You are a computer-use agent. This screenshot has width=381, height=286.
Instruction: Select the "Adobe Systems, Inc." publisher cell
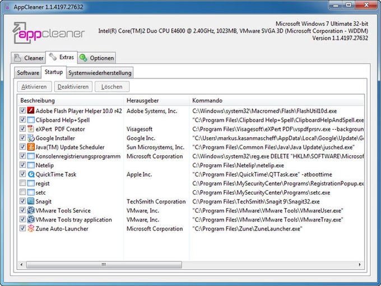[x=152, y=111]
